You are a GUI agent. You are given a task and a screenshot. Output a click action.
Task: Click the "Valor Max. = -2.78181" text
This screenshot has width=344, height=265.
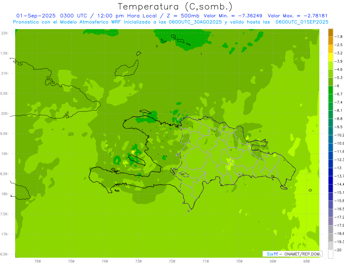(297, 16)
